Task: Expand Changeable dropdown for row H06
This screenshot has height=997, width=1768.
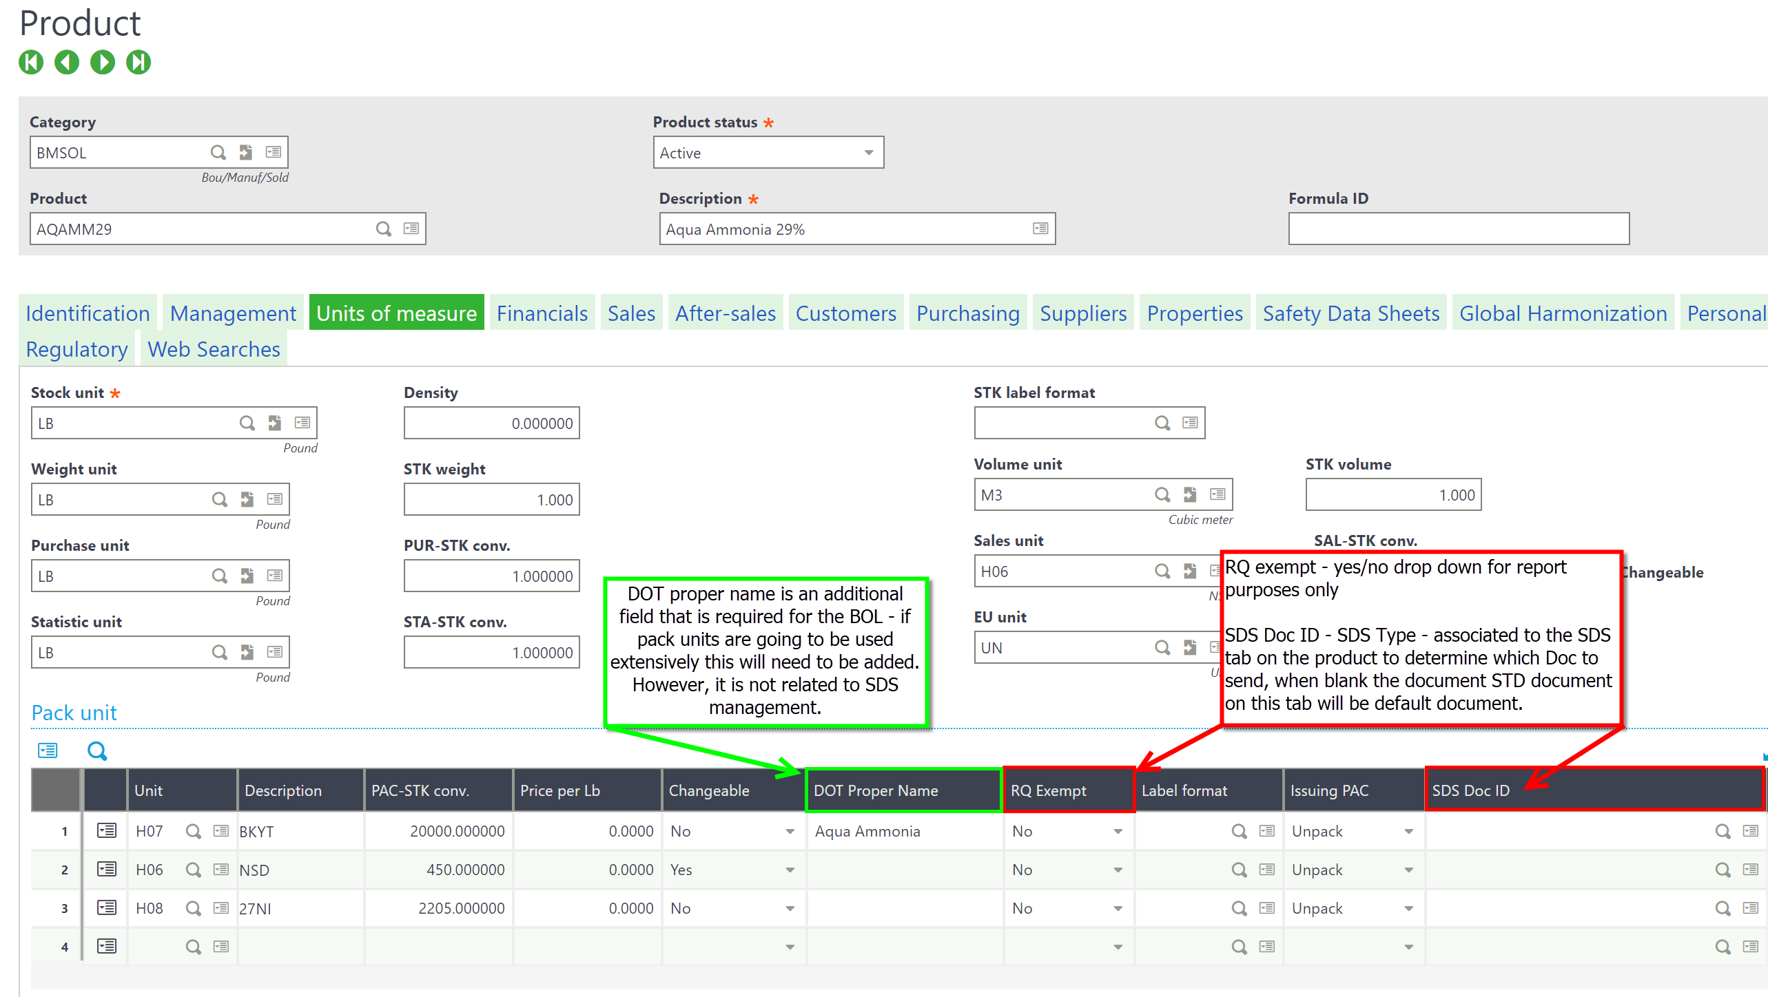Action: (790, 870)
